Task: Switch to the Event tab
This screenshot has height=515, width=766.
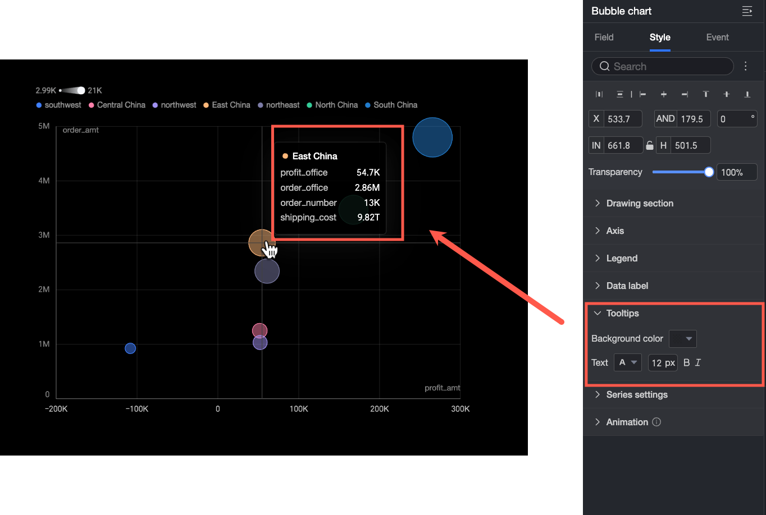Action: (718, 37)
